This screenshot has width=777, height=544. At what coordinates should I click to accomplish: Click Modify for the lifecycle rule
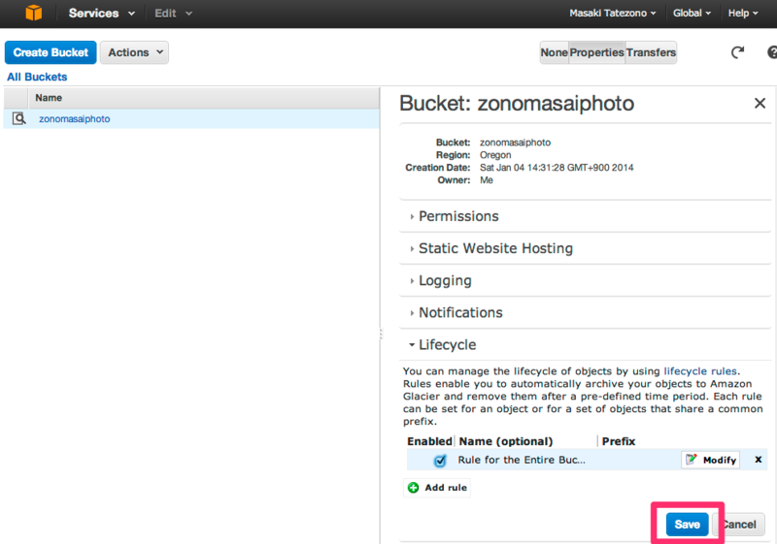pos(711,460)
